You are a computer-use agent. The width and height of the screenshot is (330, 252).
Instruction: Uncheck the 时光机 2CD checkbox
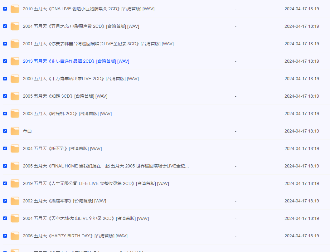pos(5,114)
